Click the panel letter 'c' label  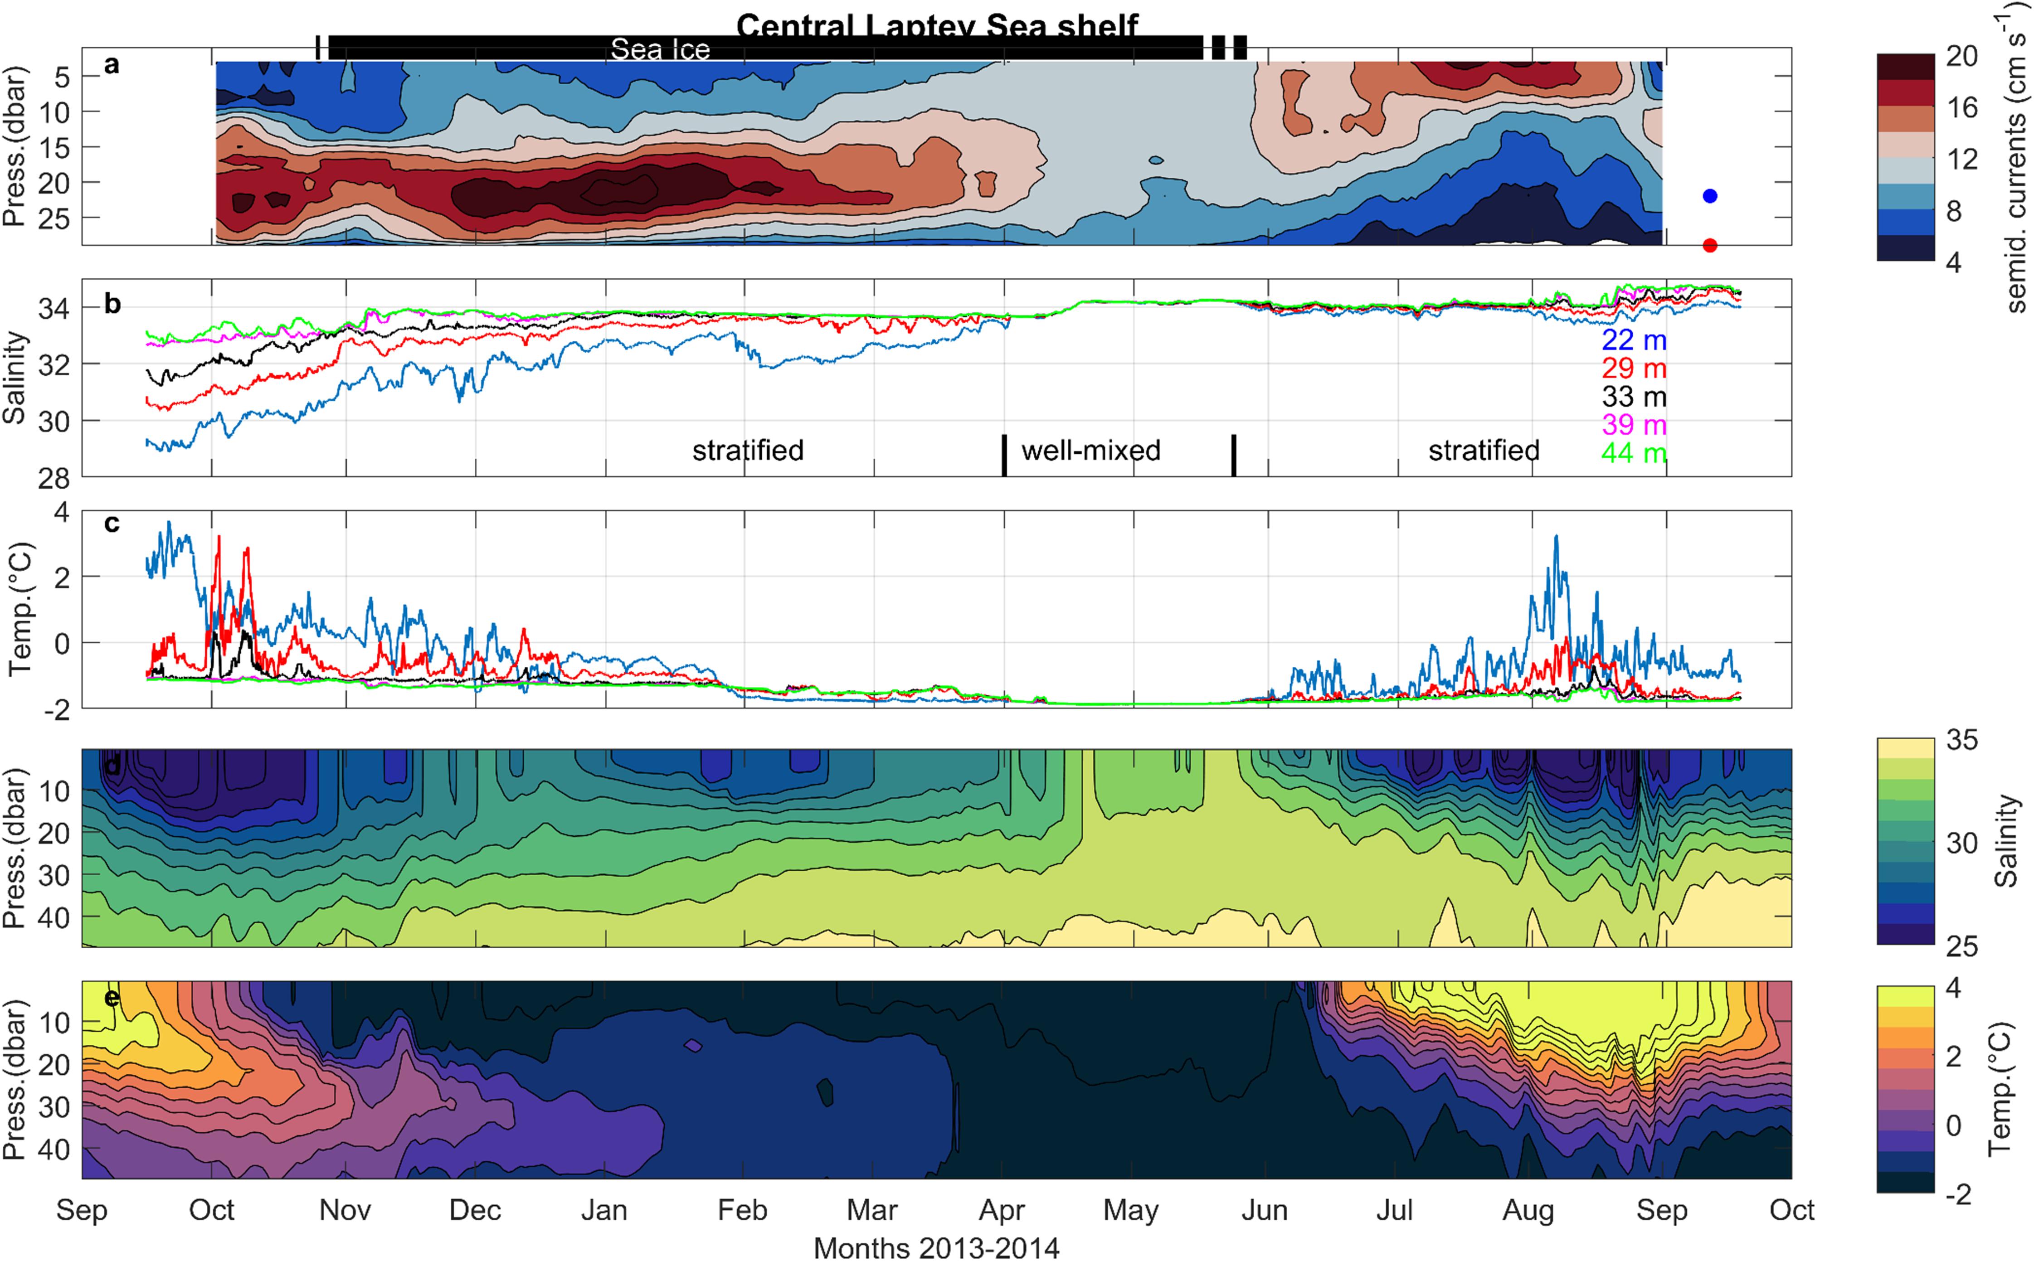click(x=112, y=524)
